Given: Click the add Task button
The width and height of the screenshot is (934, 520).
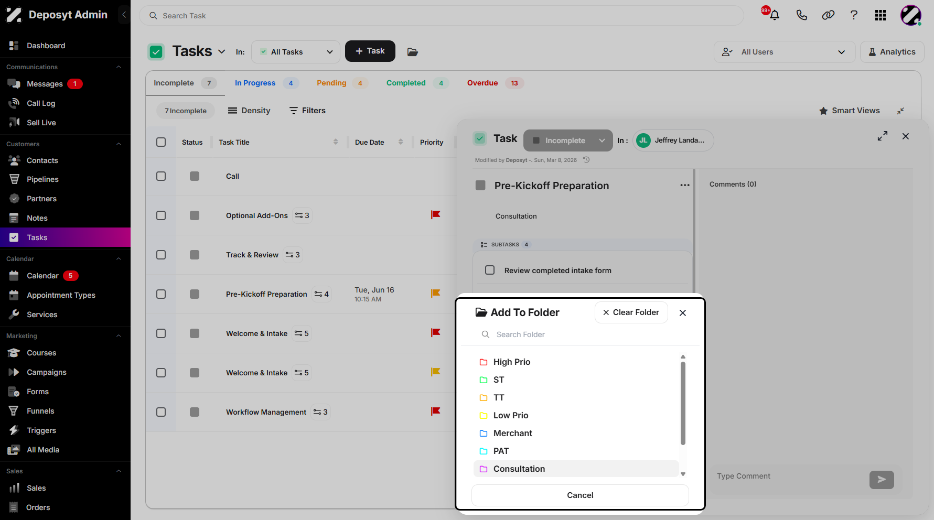Looking at the screenshot, I should [x=370, y=51].
